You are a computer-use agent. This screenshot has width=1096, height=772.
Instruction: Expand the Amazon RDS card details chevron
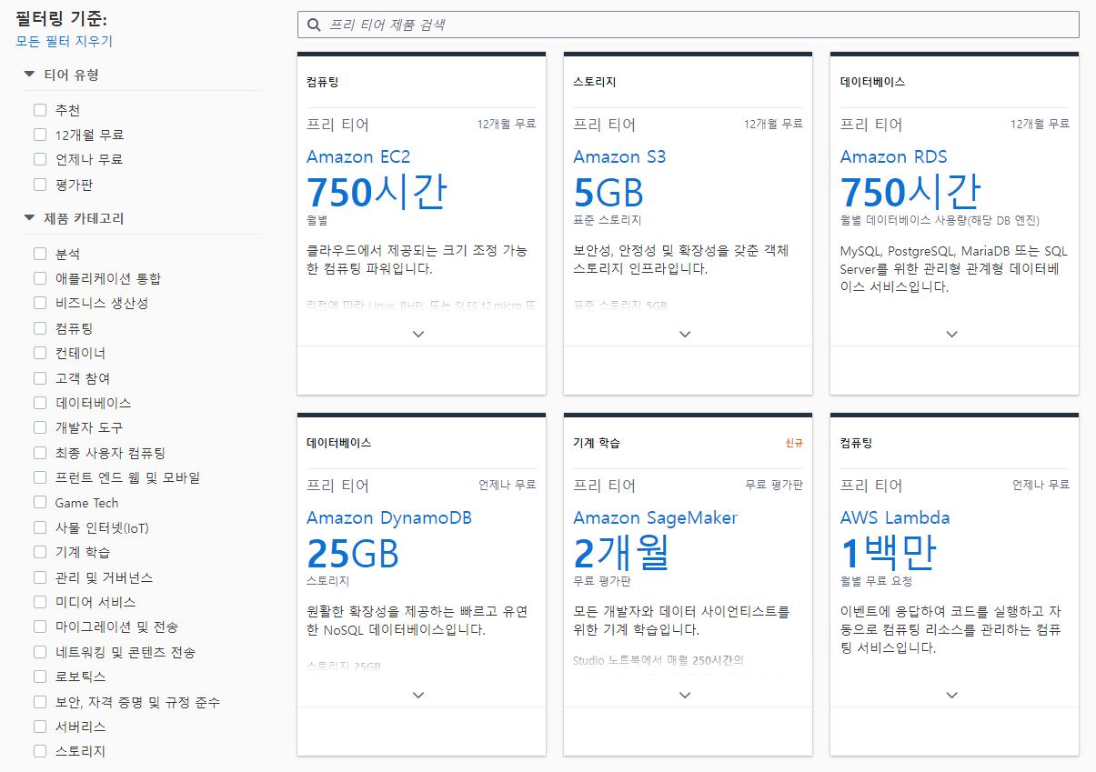point(951,334)
